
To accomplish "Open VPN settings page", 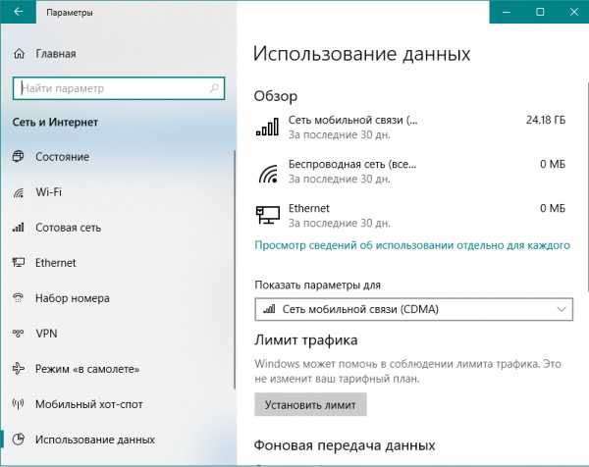I will 46,333.
